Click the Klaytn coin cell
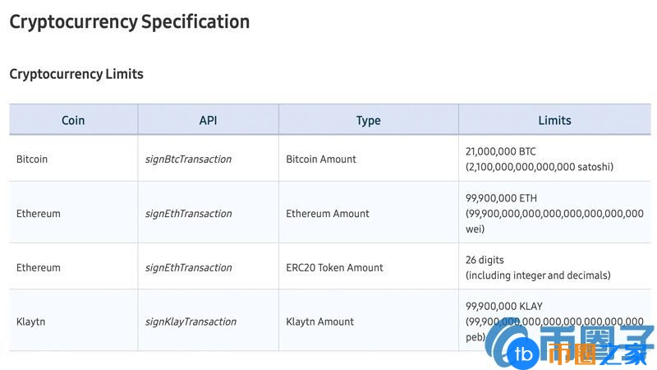 click(x=30, y=321)
